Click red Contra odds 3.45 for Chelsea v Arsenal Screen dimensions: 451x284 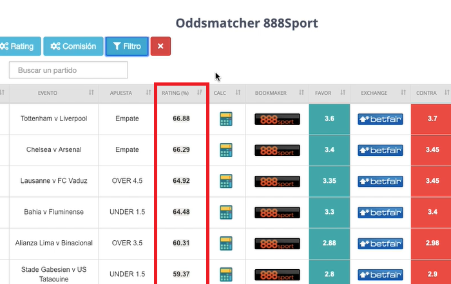431,150
